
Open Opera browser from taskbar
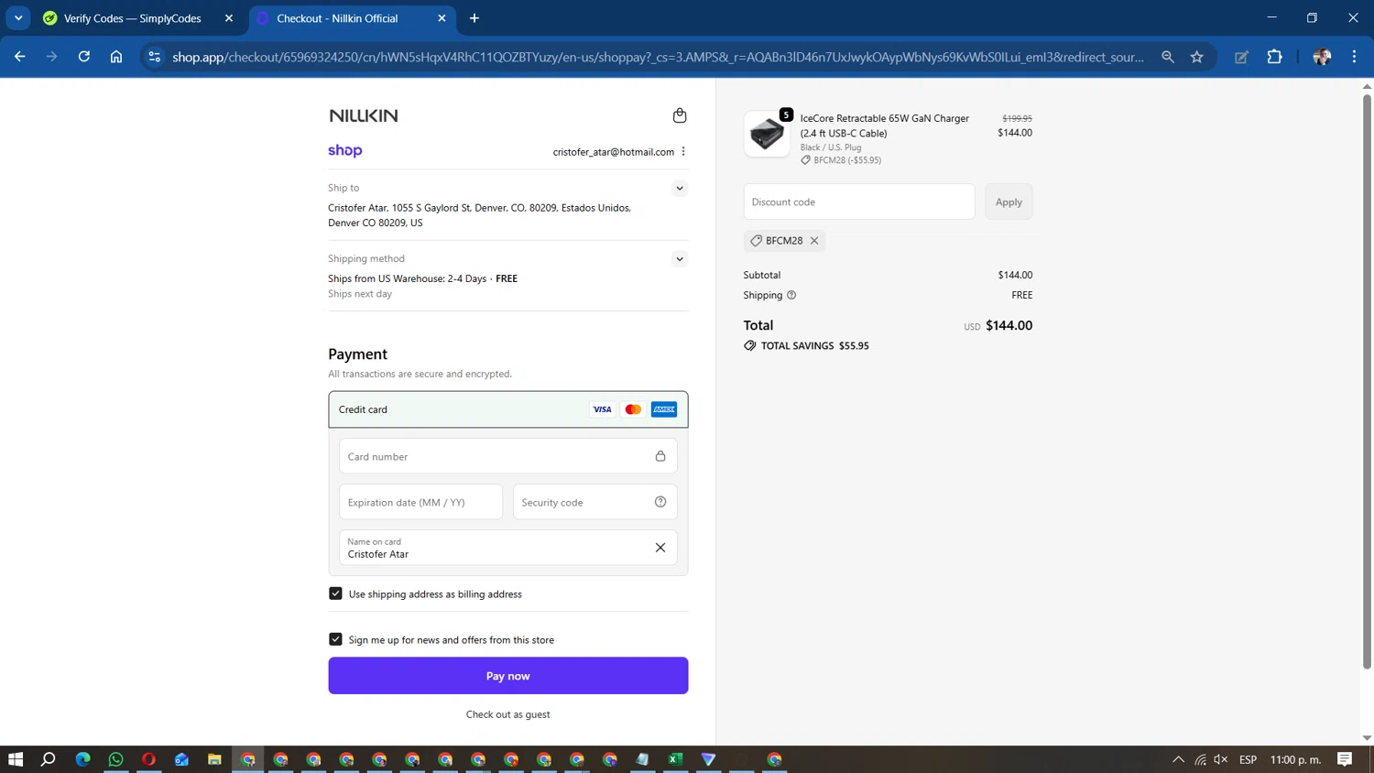pos(148,759)
